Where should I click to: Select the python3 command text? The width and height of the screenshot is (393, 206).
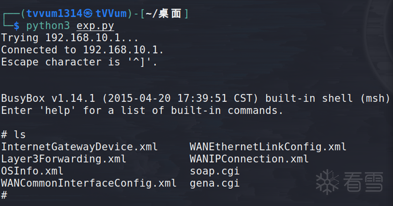click(48, 26)
